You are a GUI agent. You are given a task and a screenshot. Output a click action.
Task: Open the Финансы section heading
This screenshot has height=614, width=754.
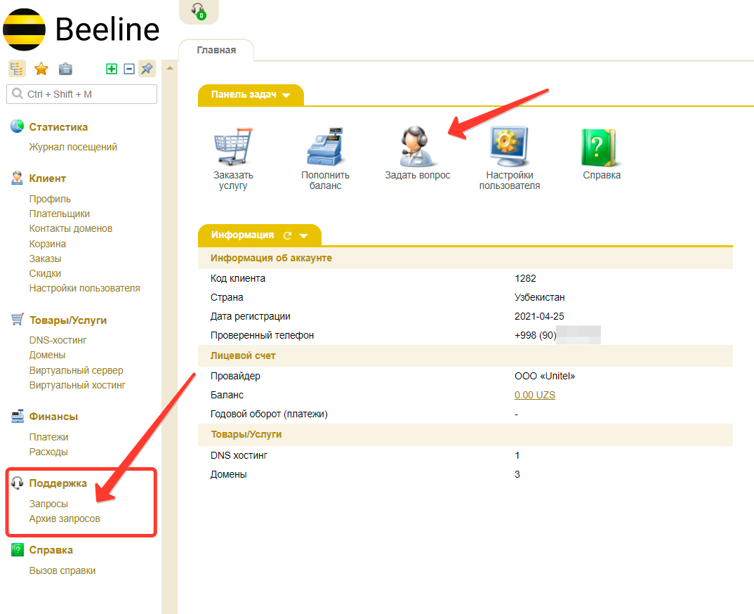[x=53, y=417]
